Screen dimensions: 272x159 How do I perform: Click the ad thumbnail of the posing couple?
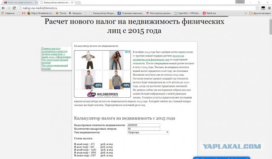116,60
